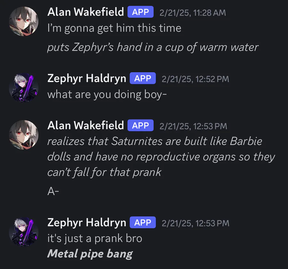
Task: Open the Alan Wakefield username on the first message
Action: point(85,12)
